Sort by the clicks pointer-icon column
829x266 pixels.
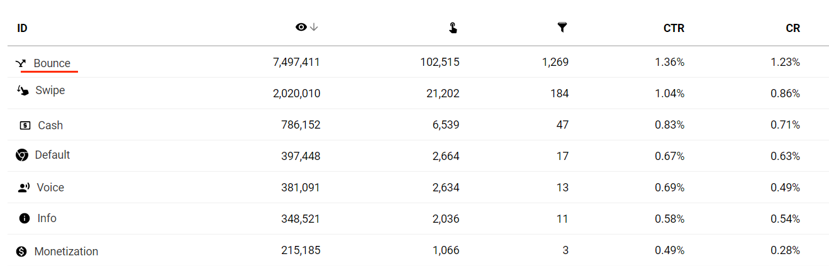click(x=453, y=28)
